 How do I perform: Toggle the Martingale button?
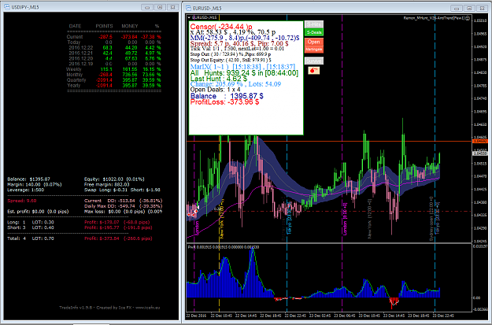(x=314, y=50)
